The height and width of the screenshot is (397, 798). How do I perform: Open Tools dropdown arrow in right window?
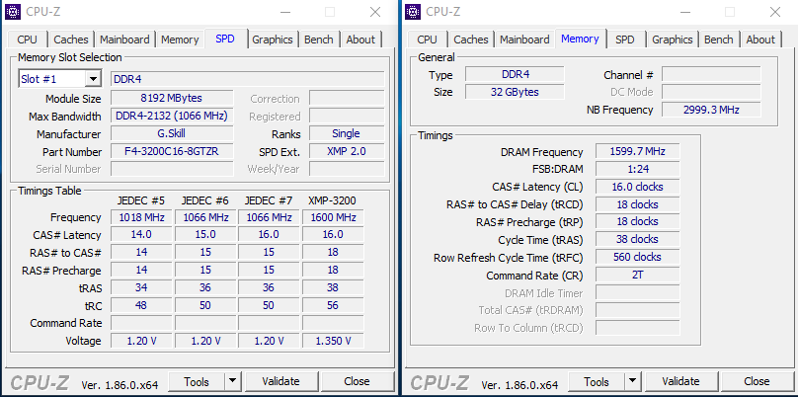633,381
